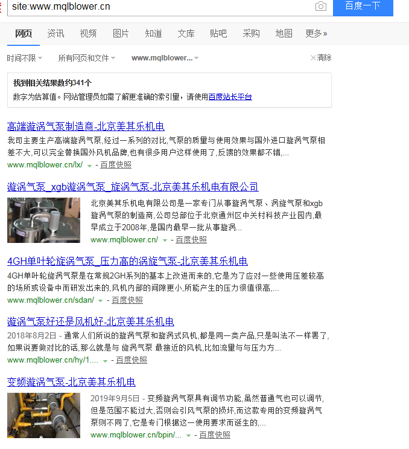The width and height of the screenshot is (409, 449).
Task: Expand the arrow next to www.mqlblower.cn/sdan/
Action: [101, 301]
